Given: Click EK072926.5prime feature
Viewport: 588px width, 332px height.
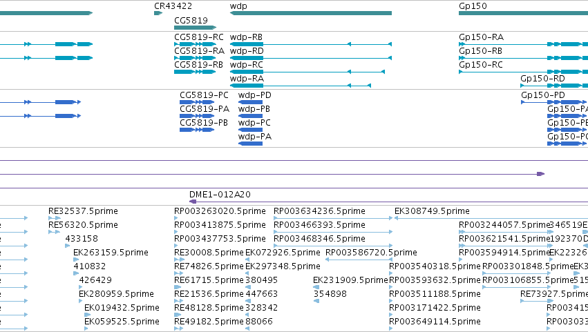Looking at the screenshot, I should click(x=248, y=260).
